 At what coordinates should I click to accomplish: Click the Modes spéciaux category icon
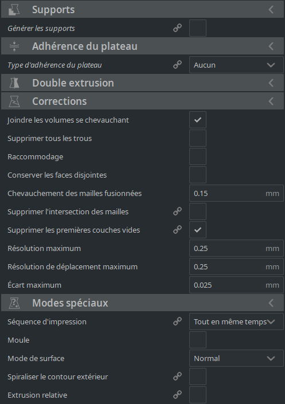tap(14, 303)
